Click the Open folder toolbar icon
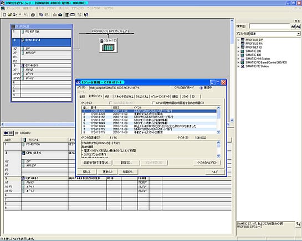Image resolution: width=302 pixels, height=241 pixels. tap(9, 14)
